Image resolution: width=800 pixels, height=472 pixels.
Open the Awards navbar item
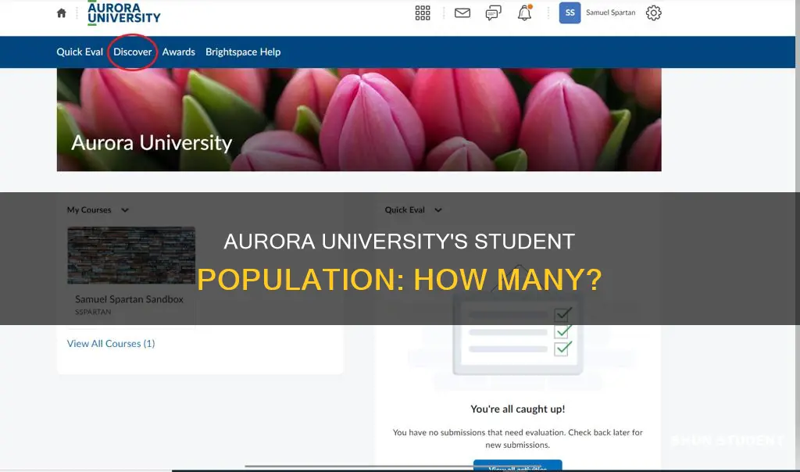[179, 52]
